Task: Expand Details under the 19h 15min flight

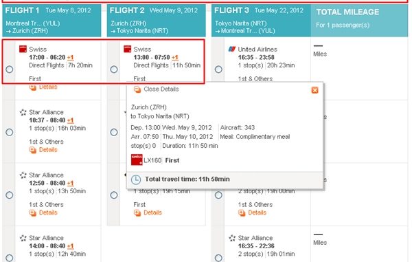Action: (152, 212)
